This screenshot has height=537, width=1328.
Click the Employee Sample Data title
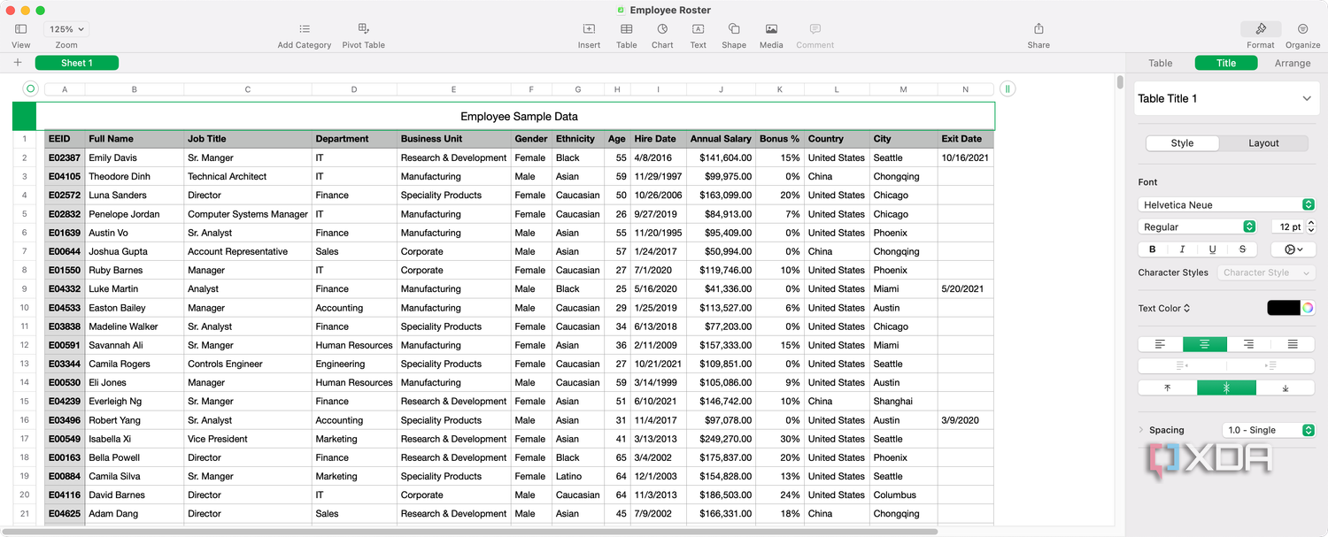(x=519, y=116)
